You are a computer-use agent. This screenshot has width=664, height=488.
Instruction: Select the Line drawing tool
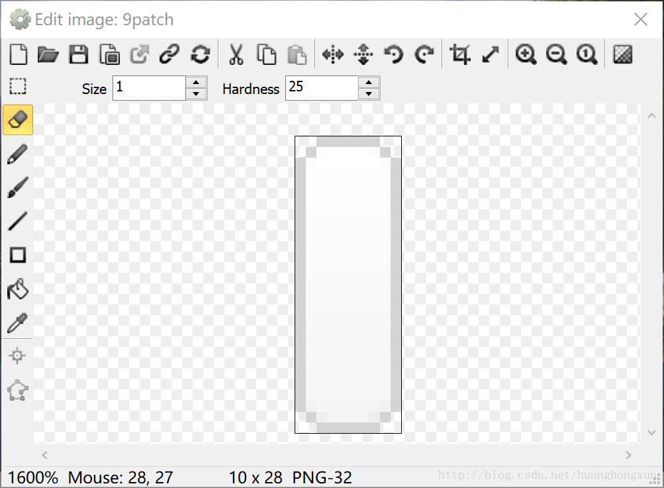point(18,222)
